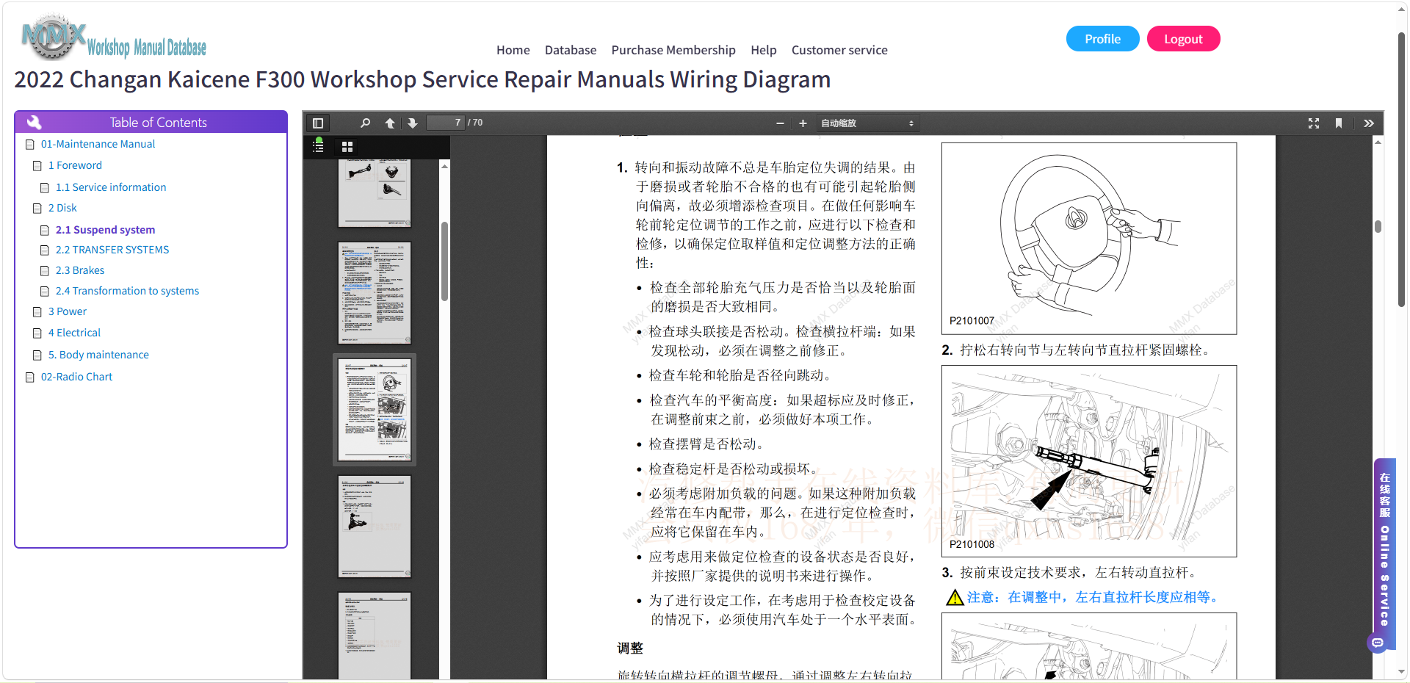Open 2.2 TRANSFER SYSTEMS section

112,250
